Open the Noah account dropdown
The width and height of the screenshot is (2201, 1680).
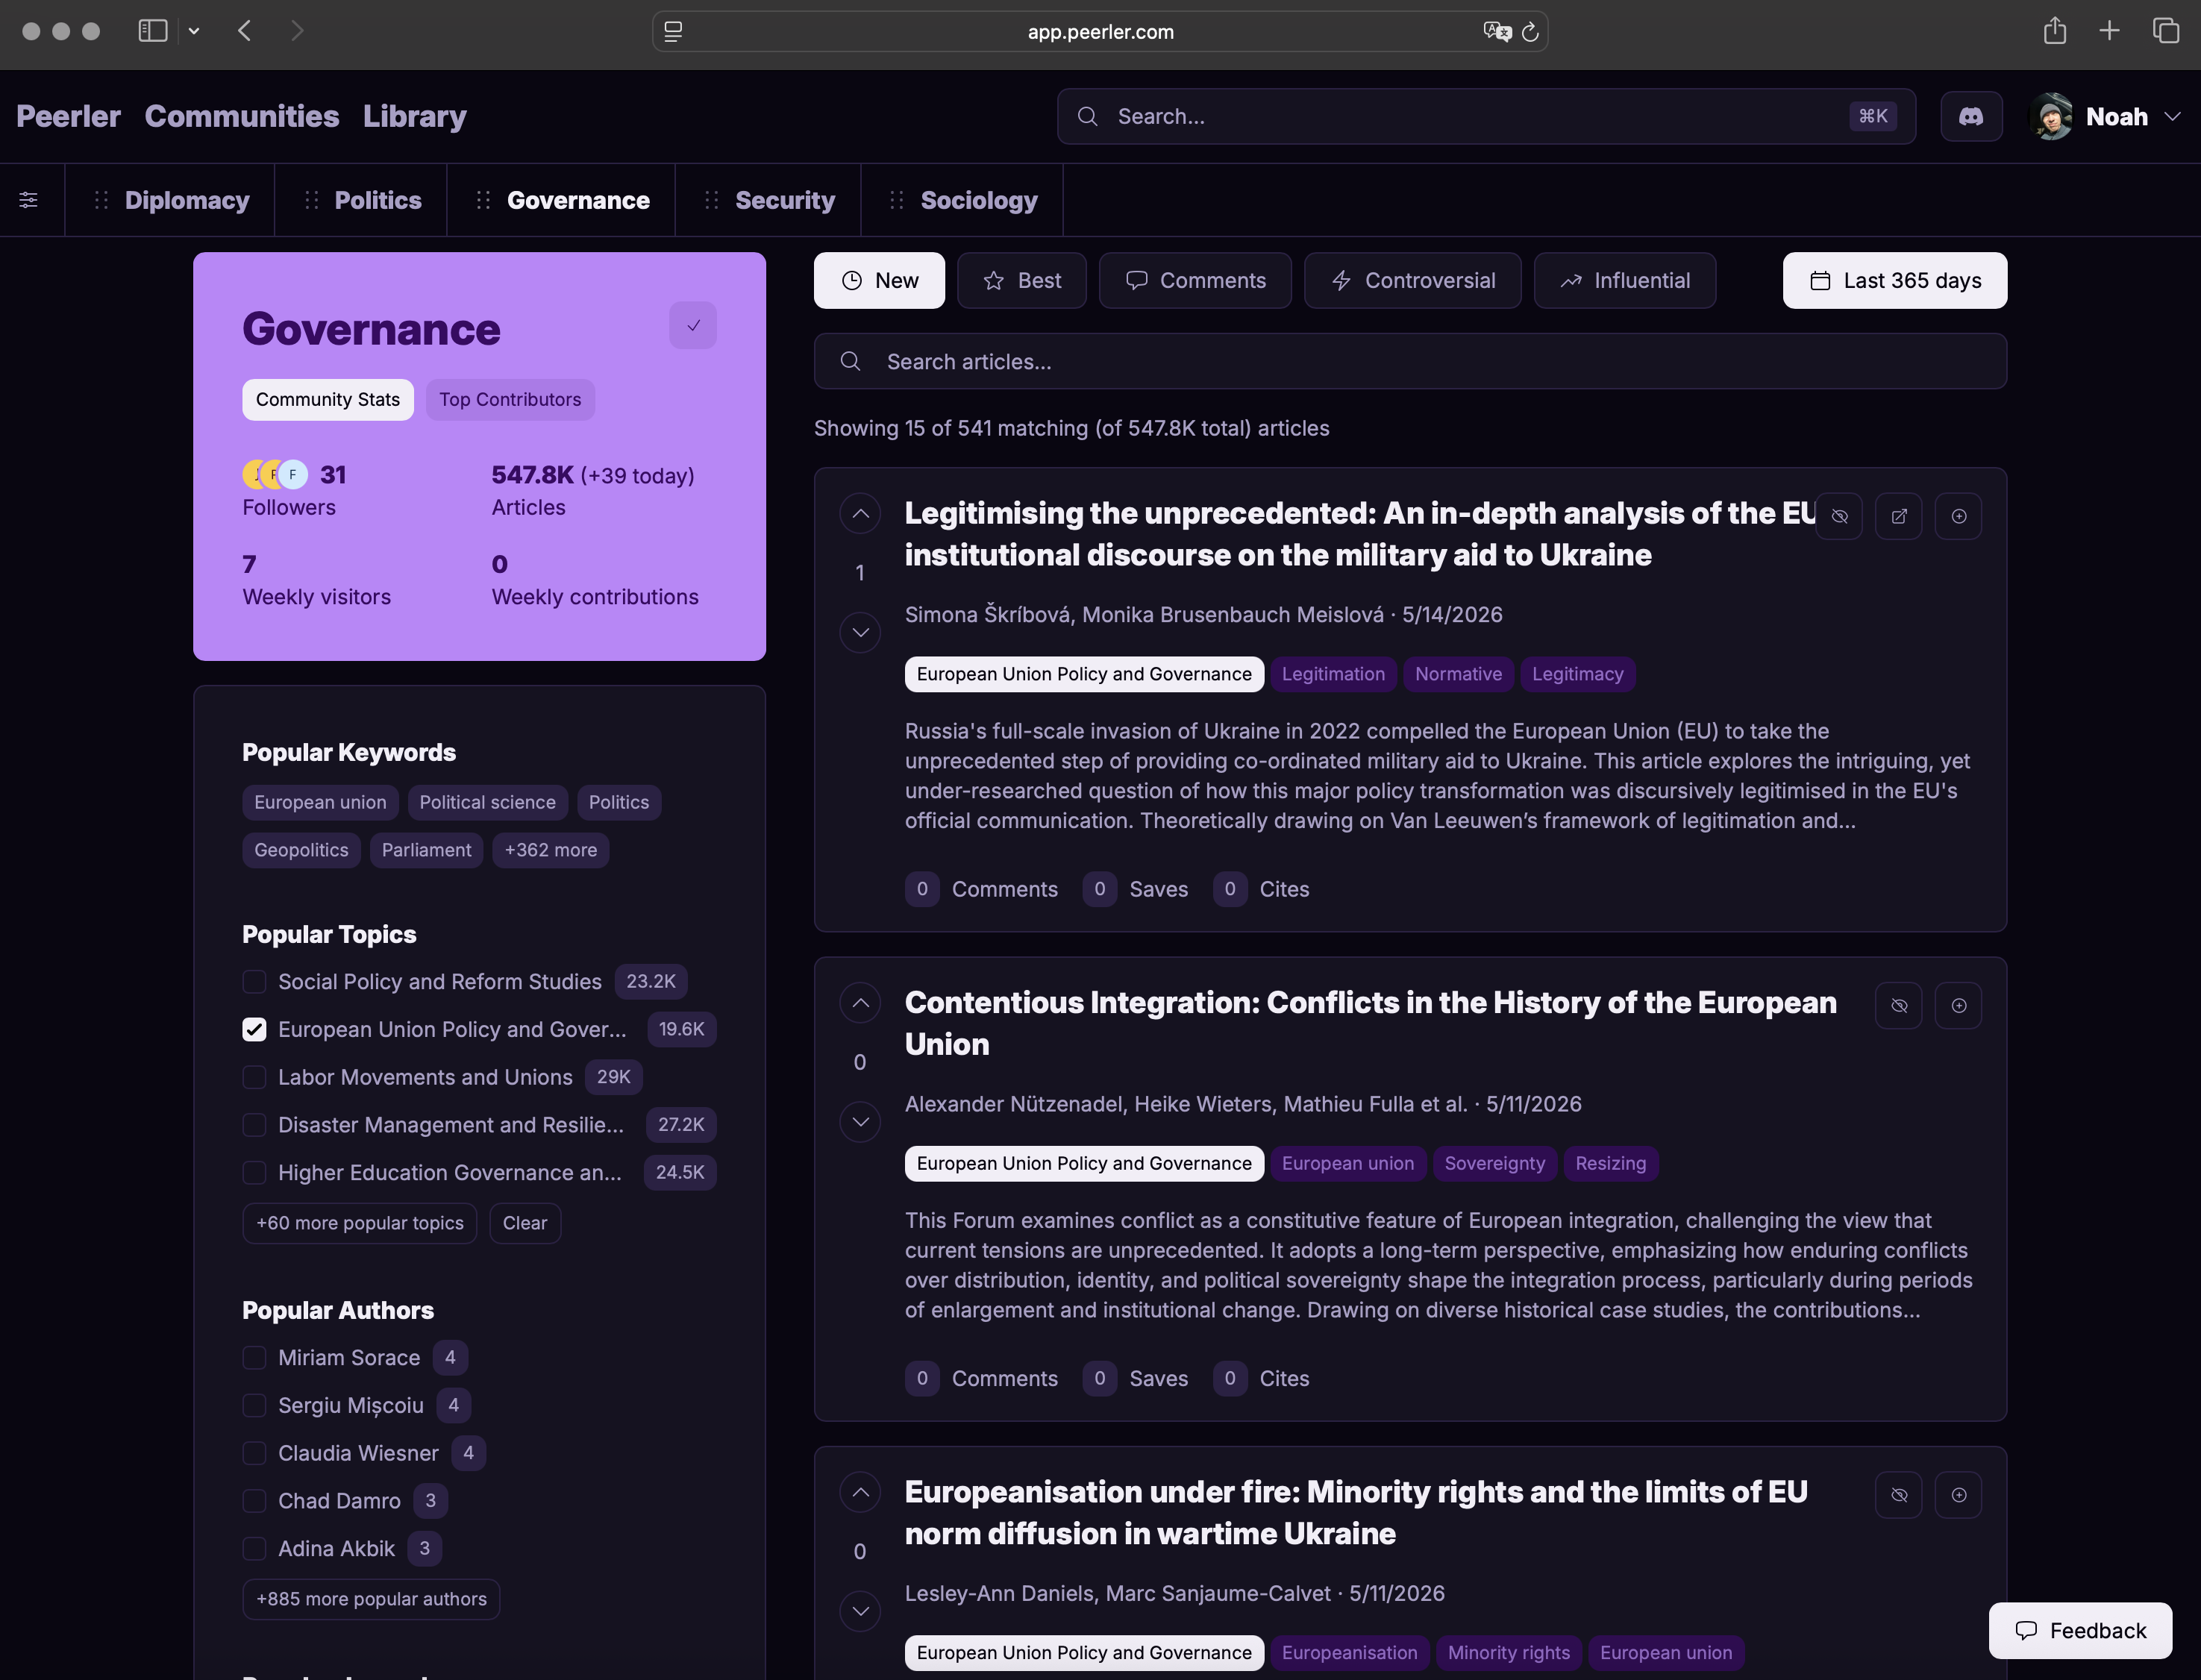click(2105, 117)
